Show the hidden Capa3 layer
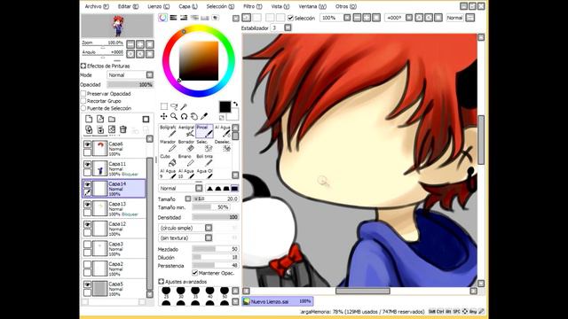Viewport: 568px width, 319px height. (87, 245)
